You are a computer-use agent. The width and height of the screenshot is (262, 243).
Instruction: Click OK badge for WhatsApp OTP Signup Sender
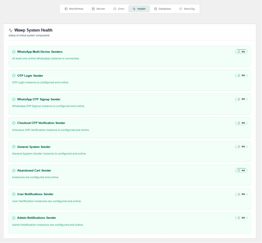241,99
